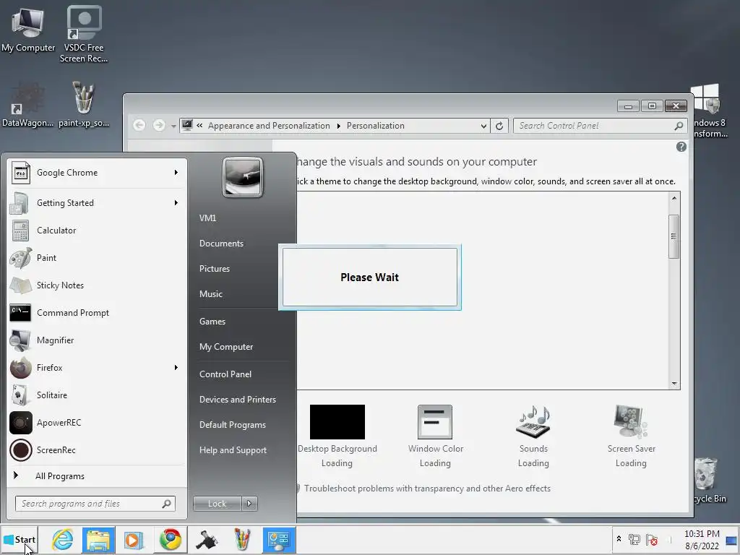Viewport: 740px width, 555px height.
Task: Show hidden tray icons
Action: pyautogui.click(x=619, y=539)
